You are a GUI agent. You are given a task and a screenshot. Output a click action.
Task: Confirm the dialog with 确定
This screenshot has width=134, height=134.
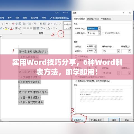(114, 120)
